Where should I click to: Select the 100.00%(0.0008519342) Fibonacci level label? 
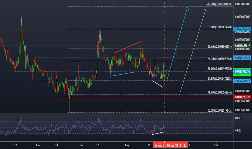[219, 111]
